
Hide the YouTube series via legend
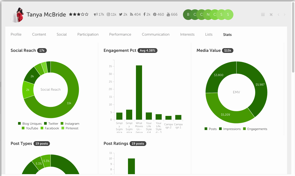pos(30,128)
